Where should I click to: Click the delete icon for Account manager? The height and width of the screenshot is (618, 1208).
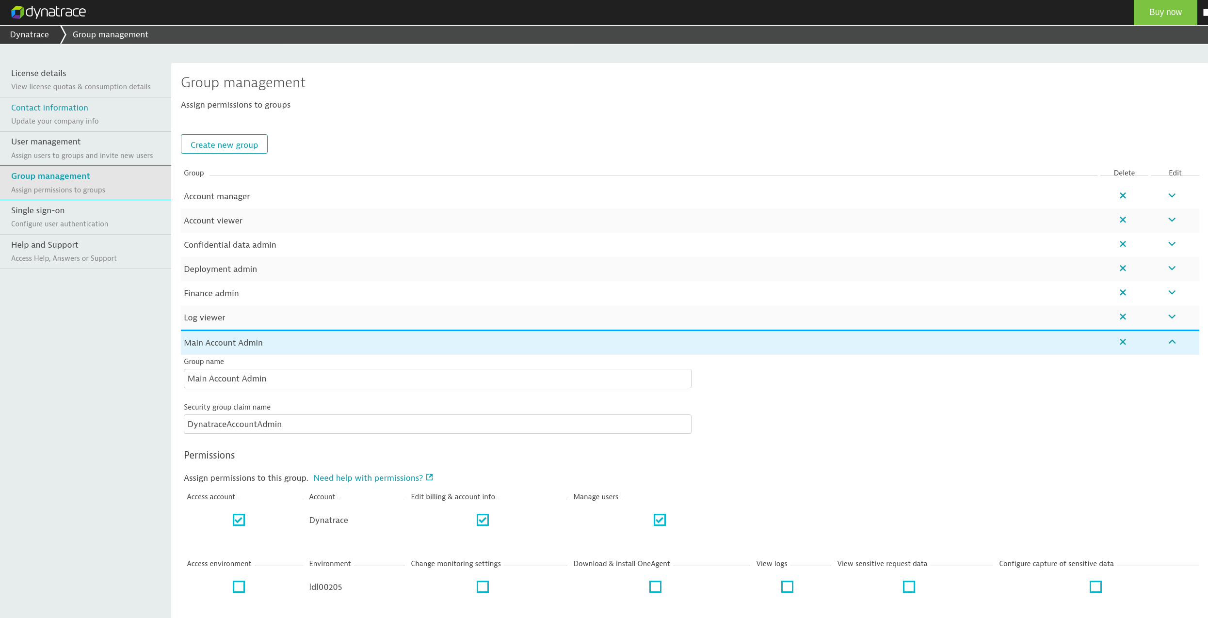[1123, 195]
